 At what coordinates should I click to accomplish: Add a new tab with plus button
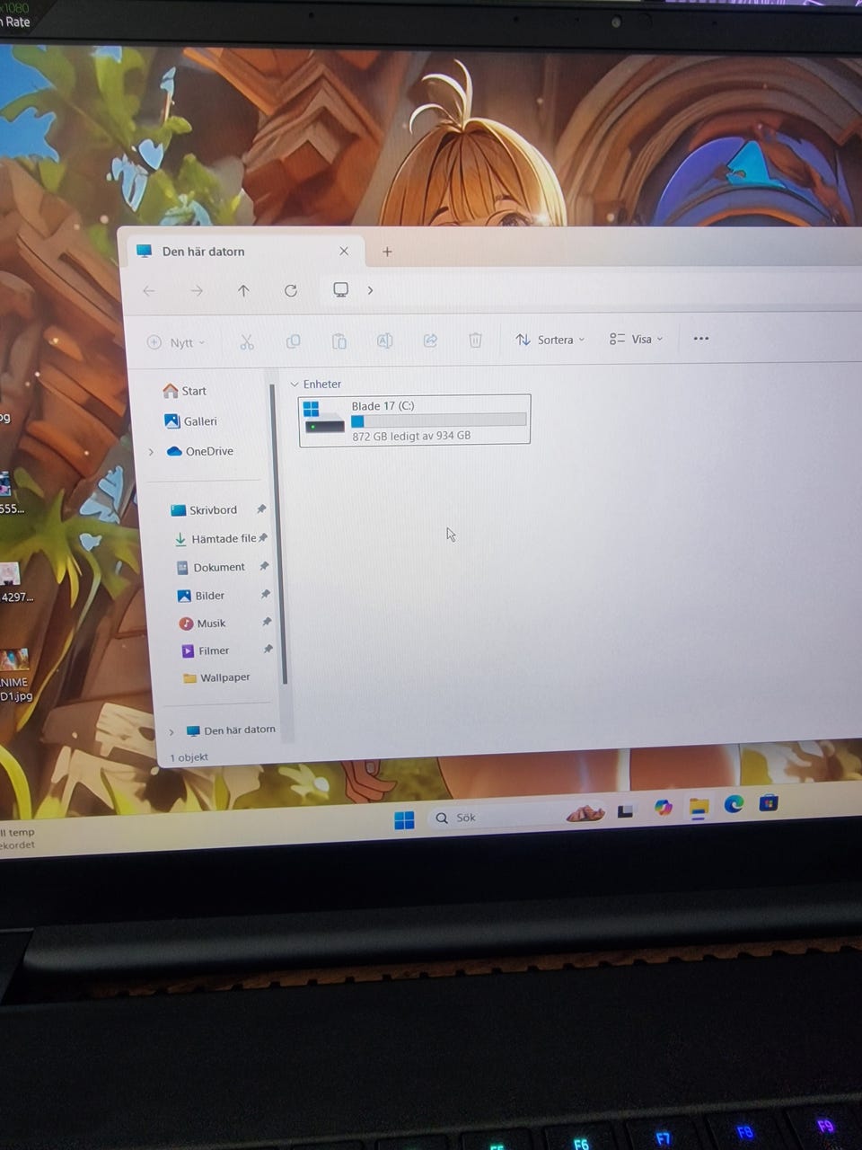coord(387,252)
